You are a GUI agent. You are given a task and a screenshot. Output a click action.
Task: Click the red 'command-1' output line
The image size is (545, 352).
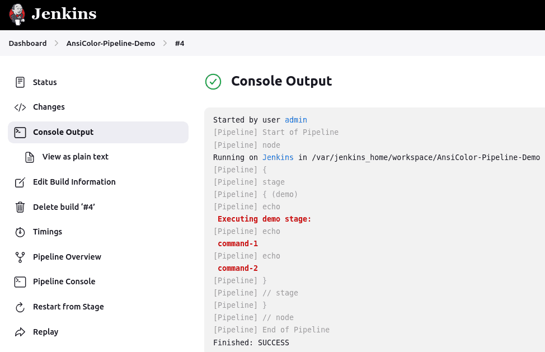[238, 243]
